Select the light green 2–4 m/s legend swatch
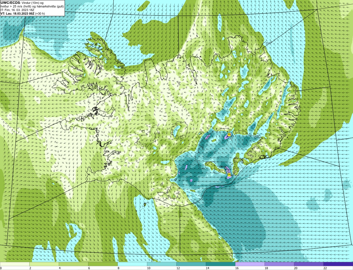 tap(44, 264)
